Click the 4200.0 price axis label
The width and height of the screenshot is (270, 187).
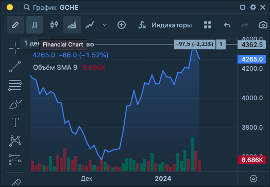coord(252,69)
